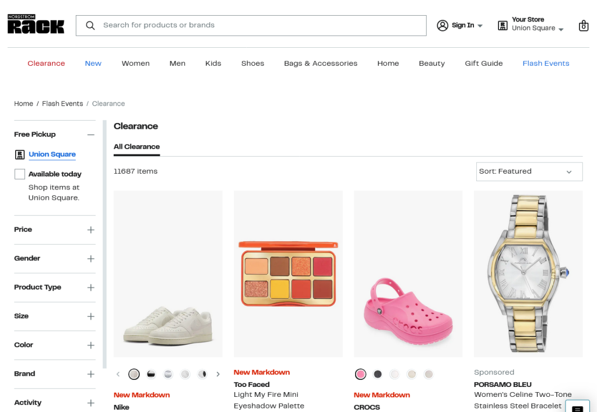Click the search magnifier icon
Image resolution: width=597 pixels, height=412 pixels.
click(x=90, y=26)
